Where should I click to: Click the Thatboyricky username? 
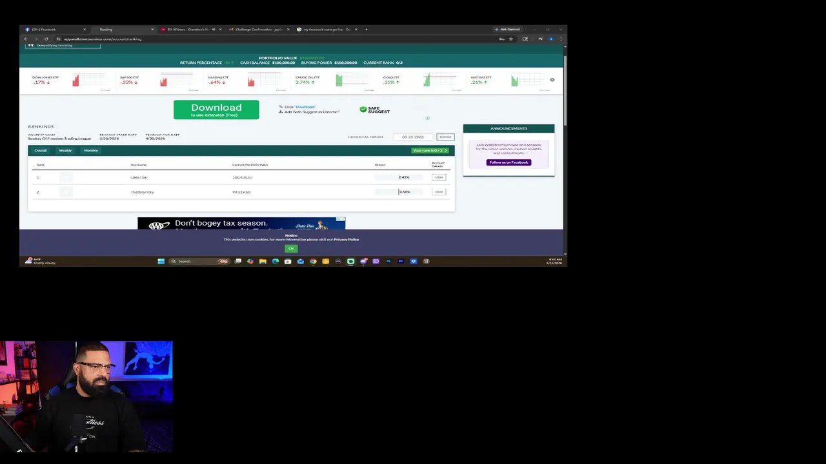click(142, 192)
